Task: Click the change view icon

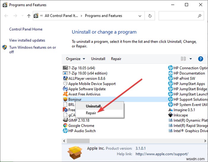Action: point(183,59)
